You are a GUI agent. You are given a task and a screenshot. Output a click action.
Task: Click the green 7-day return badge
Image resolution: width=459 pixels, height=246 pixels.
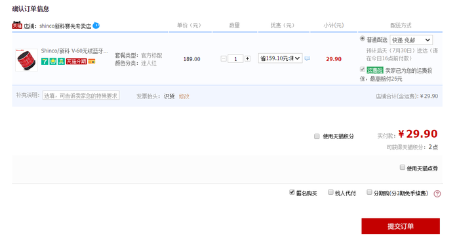pyautogui.click(x=45, y=61)
